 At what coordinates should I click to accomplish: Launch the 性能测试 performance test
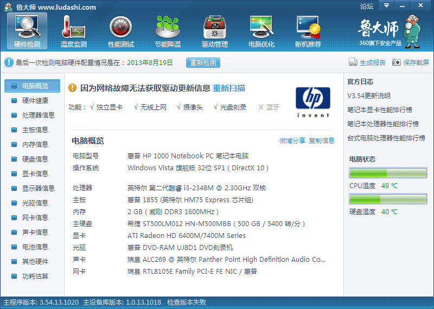coord(120,31)
